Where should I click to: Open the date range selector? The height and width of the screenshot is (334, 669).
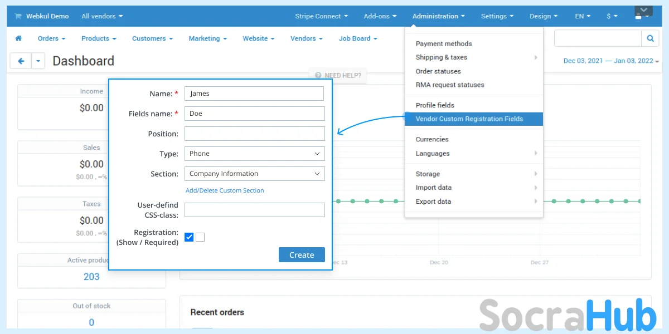pos(610,61)
